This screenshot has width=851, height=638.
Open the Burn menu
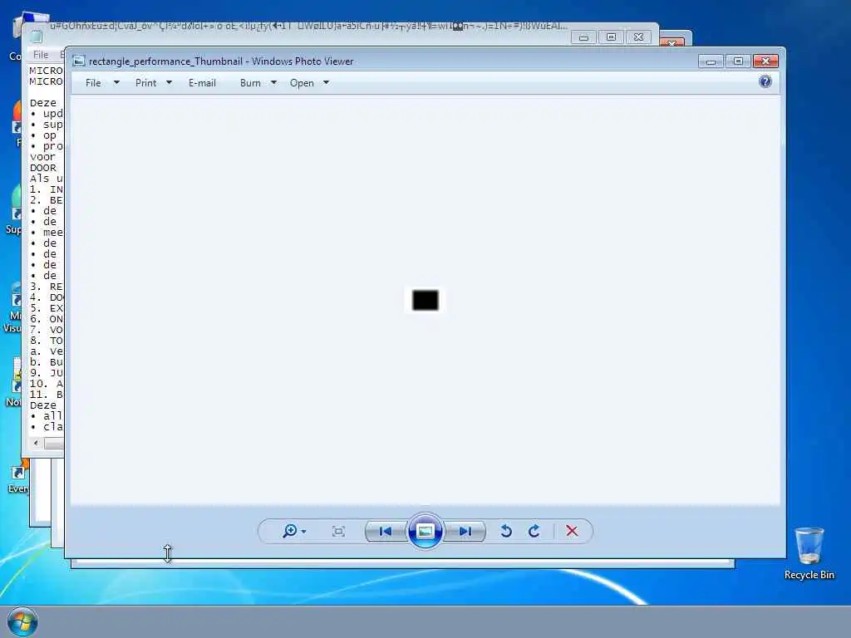point(250,83)
